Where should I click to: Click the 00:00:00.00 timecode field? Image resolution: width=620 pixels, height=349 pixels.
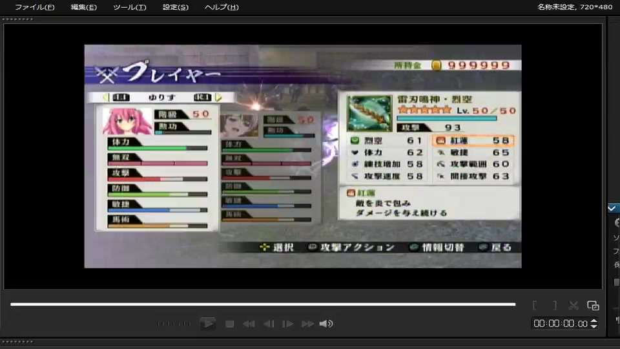(561, 324)
